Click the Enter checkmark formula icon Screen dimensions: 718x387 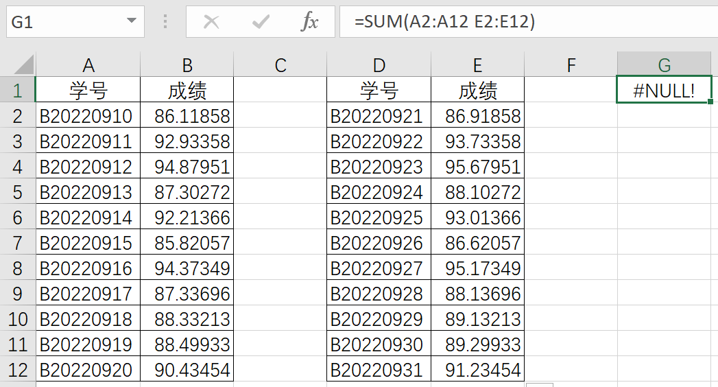coord(261,21)
